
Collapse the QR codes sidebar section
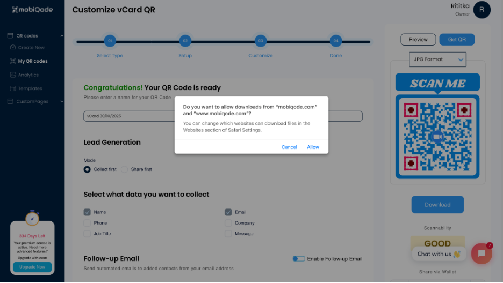pos(62,36)
